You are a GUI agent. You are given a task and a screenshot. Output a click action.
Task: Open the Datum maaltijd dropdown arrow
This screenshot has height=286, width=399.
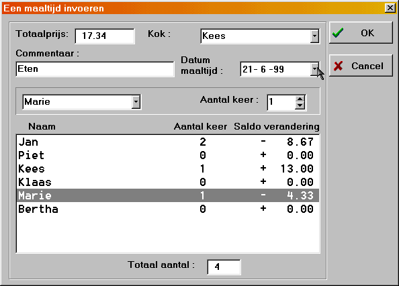[315, 69]
